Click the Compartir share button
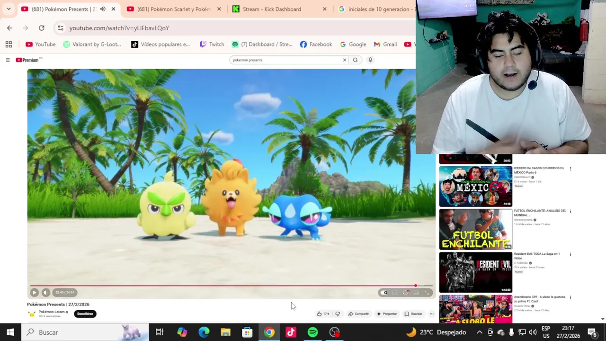 click(358, 314)
